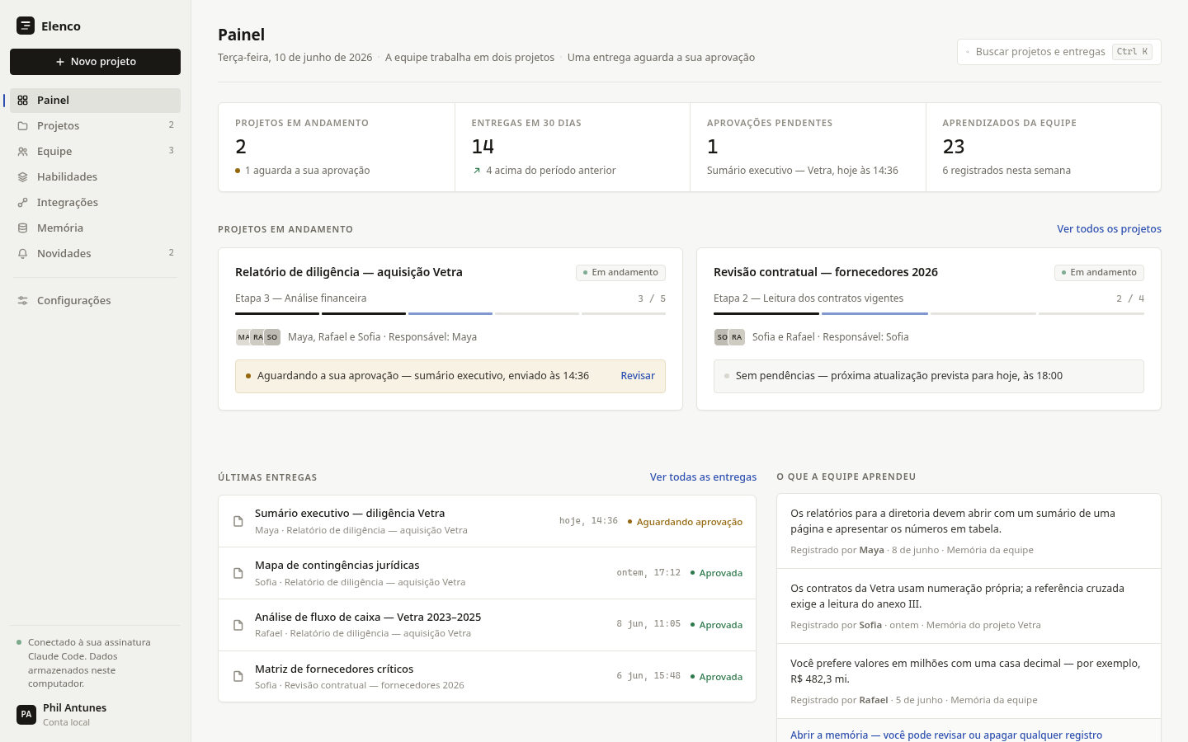The image size is (1188, 742).
Task: Open the Integrações section
Action: [95, 203]
